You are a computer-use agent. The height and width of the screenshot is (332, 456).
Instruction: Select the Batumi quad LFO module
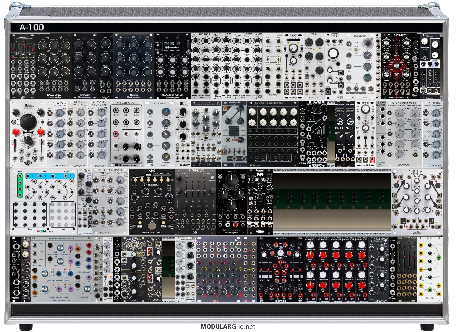[x=23, y=66]
